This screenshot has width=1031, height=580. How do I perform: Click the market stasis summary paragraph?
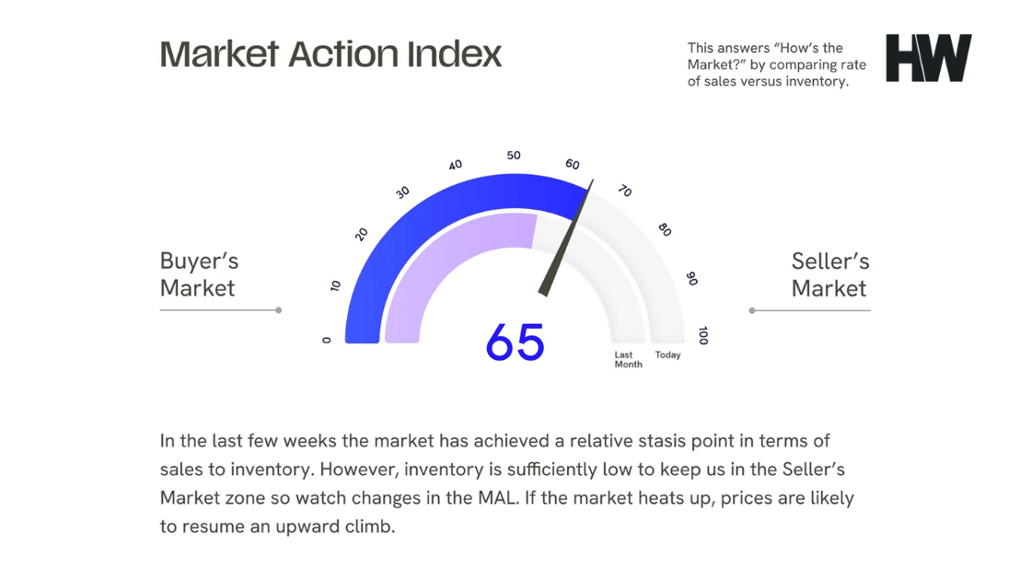pyautogui.click(x=506, y=483)
